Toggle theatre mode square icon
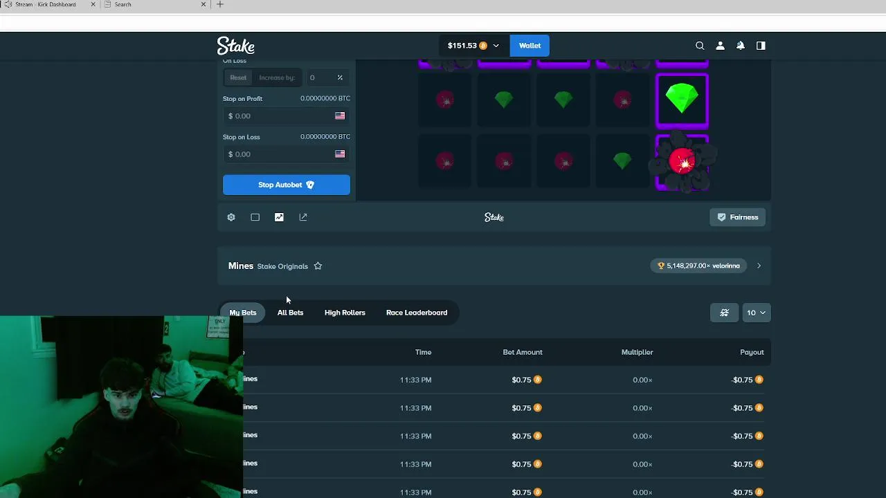Viewport: 886px width, 498px height. point(255,217)
